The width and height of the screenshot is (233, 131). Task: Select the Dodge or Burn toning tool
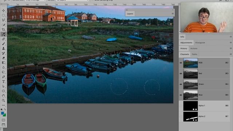[3, 72]
